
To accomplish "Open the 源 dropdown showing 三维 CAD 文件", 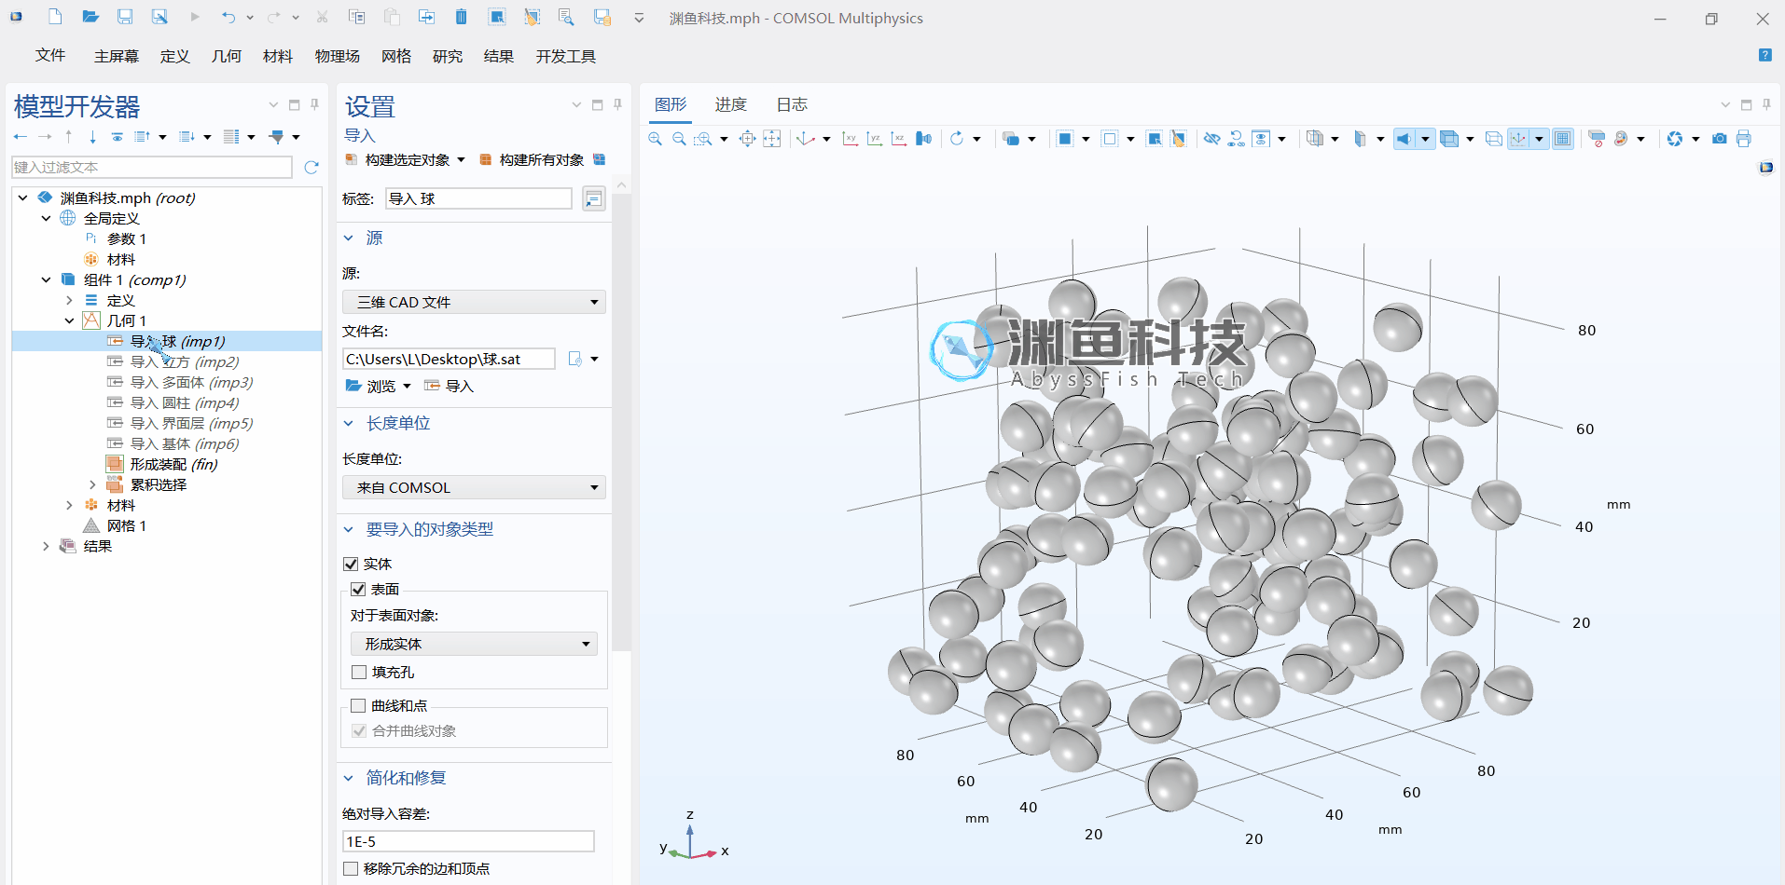I will (474, 302).
